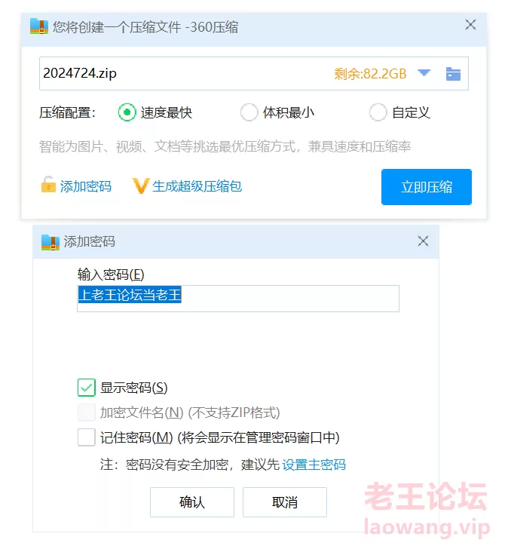Screen dimensions: 505x546
Task: Enable the 记住密码(M) checkbox
Action: click(x=87, y=437)
